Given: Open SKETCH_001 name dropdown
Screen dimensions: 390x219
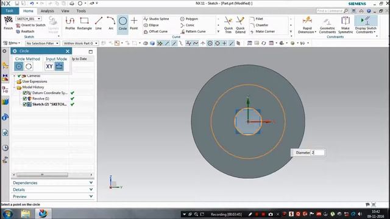Looking at the screenshot, I should point(39,19).
